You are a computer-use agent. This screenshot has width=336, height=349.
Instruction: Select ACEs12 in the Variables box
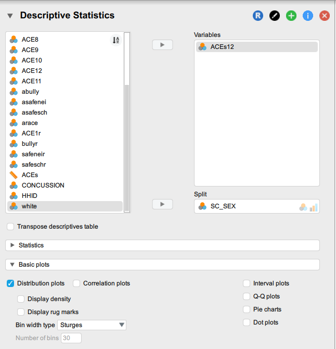[x=256, y=47]
